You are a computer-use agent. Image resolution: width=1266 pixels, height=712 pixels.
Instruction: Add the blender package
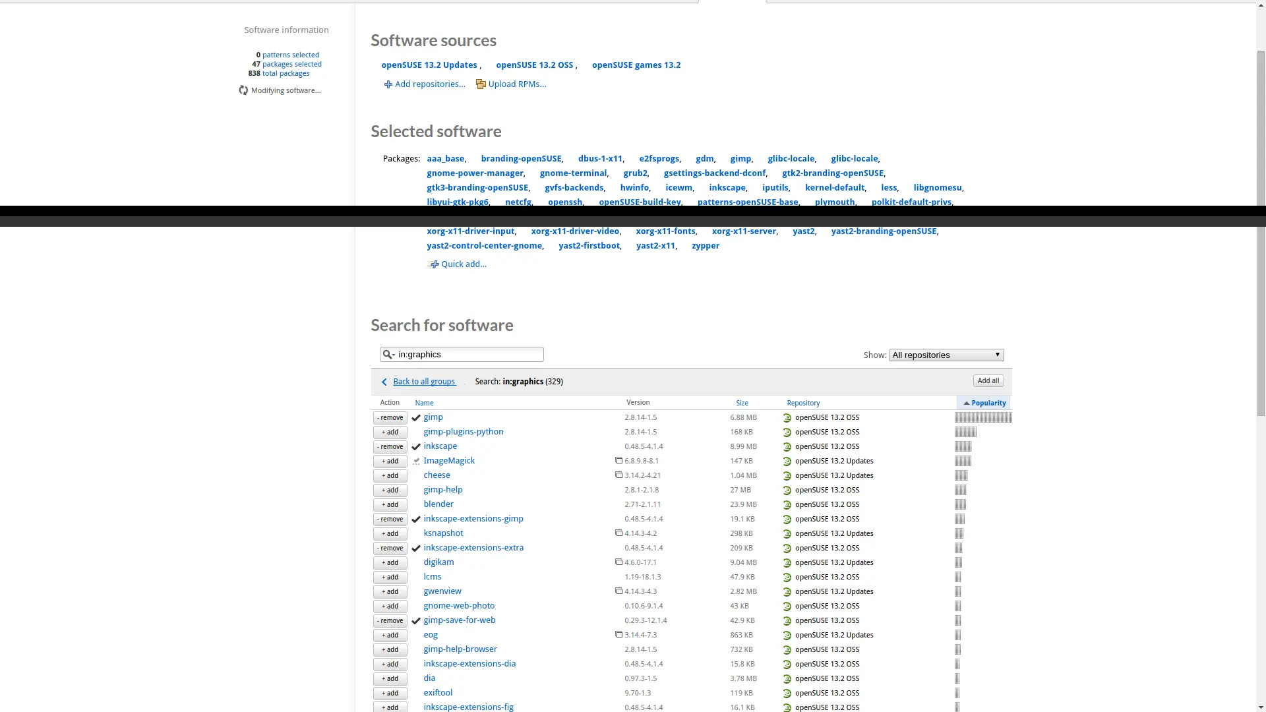tap(390, 505)
